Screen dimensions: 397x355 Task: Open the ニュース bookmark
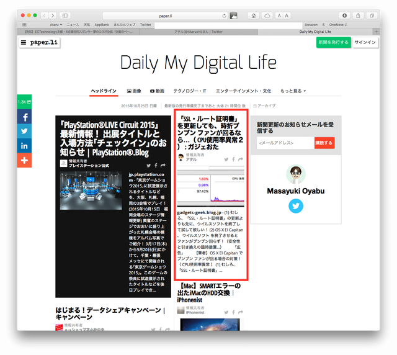tap(73, 25)
